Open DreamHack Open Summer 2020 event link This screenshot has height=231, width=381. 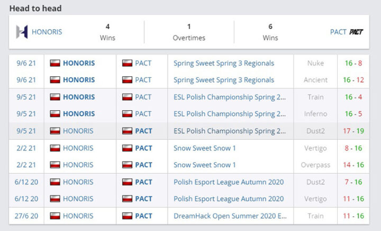pyautogui.click(x=230, y=216)
